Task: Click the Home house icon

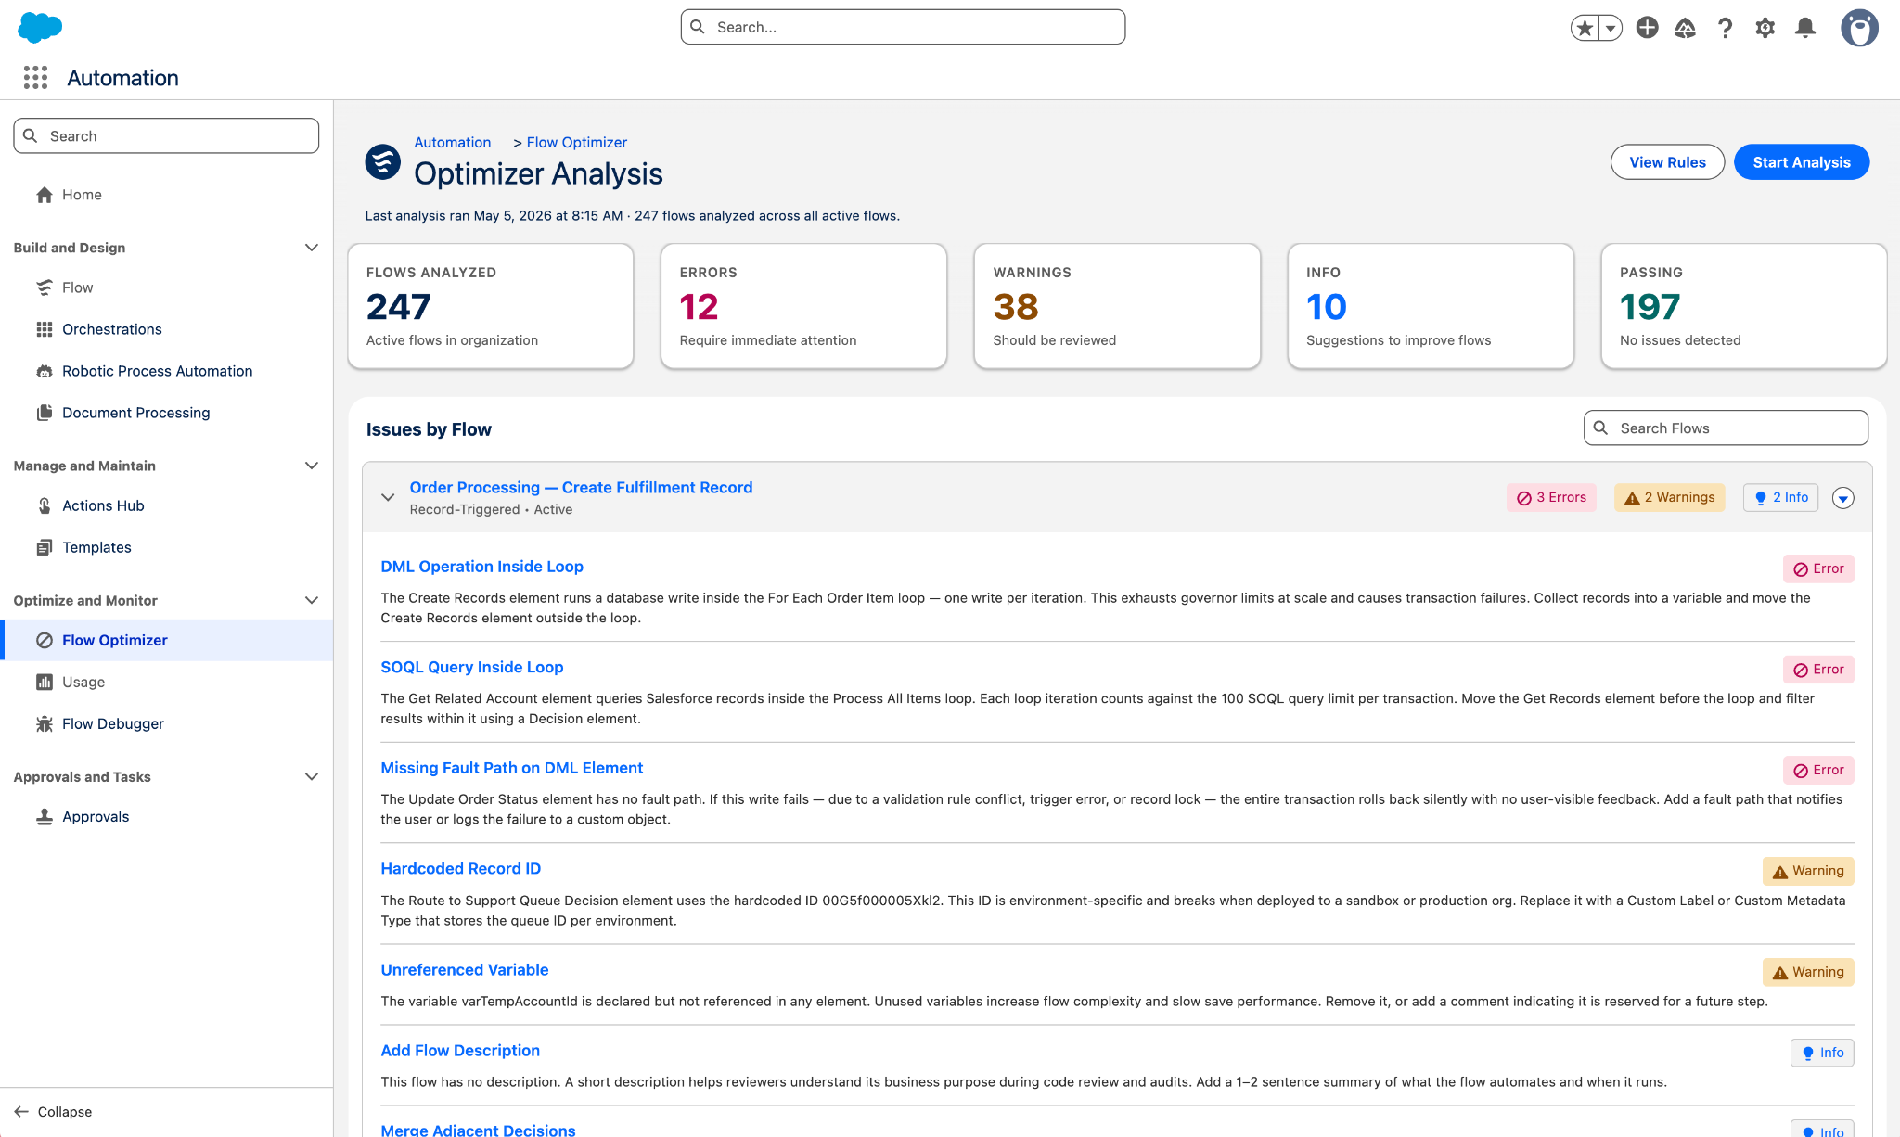Action: (x=45, y=195)
